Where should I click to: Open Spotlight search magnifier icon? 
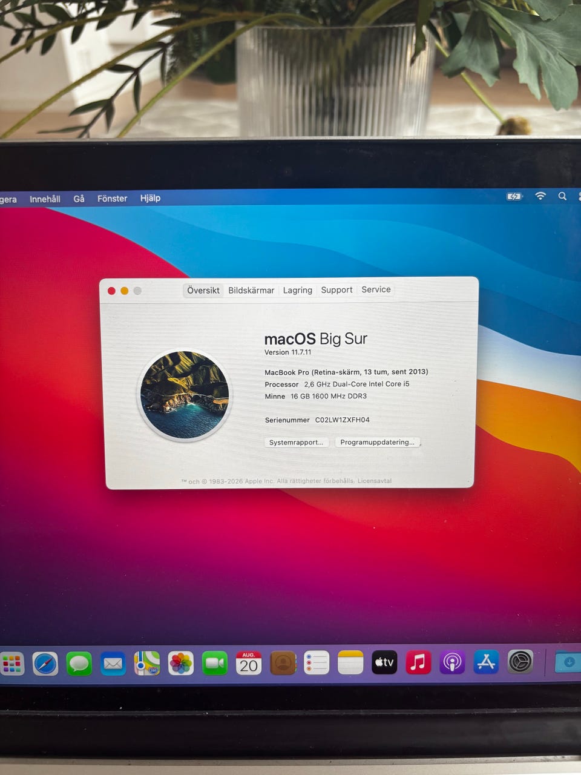pyautogui.click(x=562, y=196)
